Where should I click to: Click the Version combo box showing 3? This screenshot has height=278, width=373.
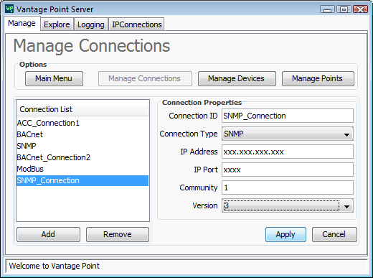288,205
